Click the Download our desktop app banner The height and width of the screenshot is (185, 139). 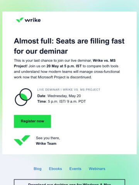[69, 182]
